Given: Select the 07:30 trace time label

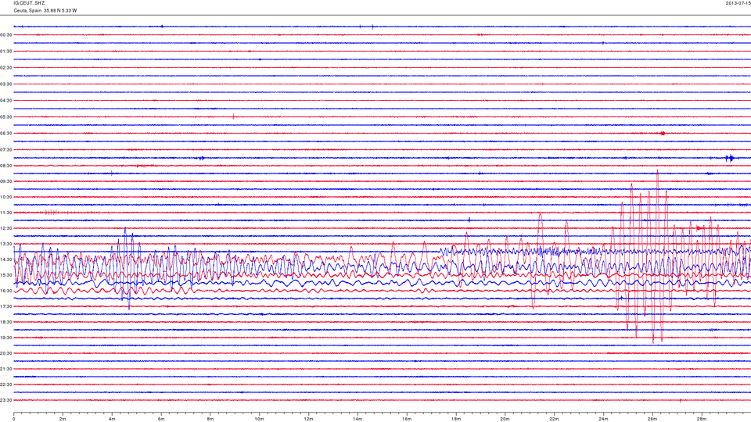Looking at the screenshot, I should coord(6,150).
